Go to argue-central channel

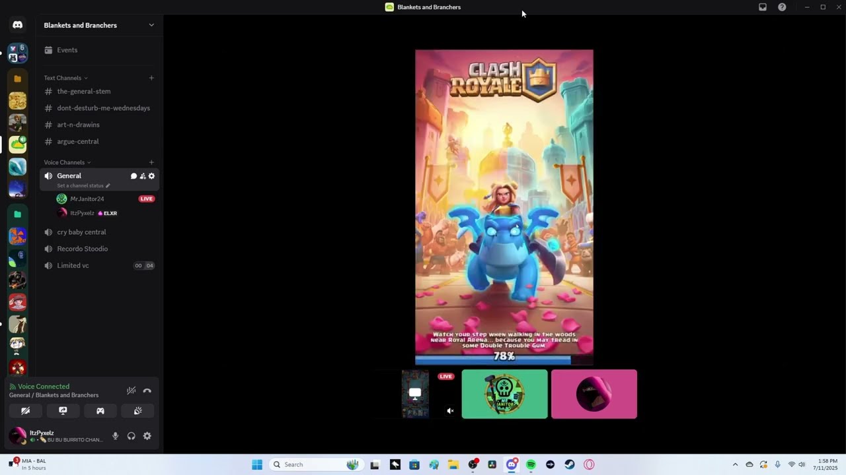tap(99, 141)
